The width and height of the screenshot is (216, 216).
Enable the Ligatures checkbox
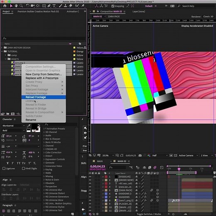pyautogui.click(x=4, y=168)
